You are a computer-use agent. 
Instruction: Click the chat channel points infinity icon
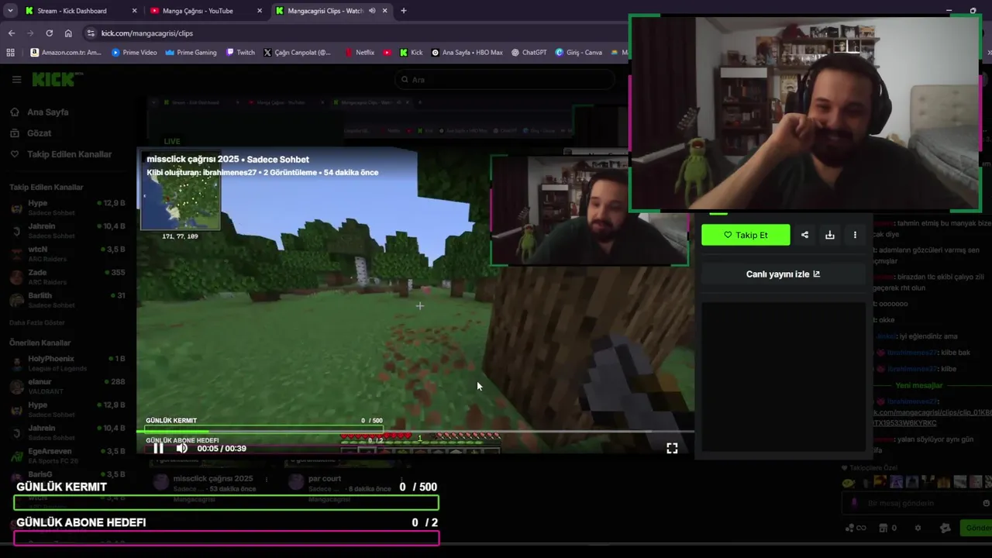(x=855, y=528)
